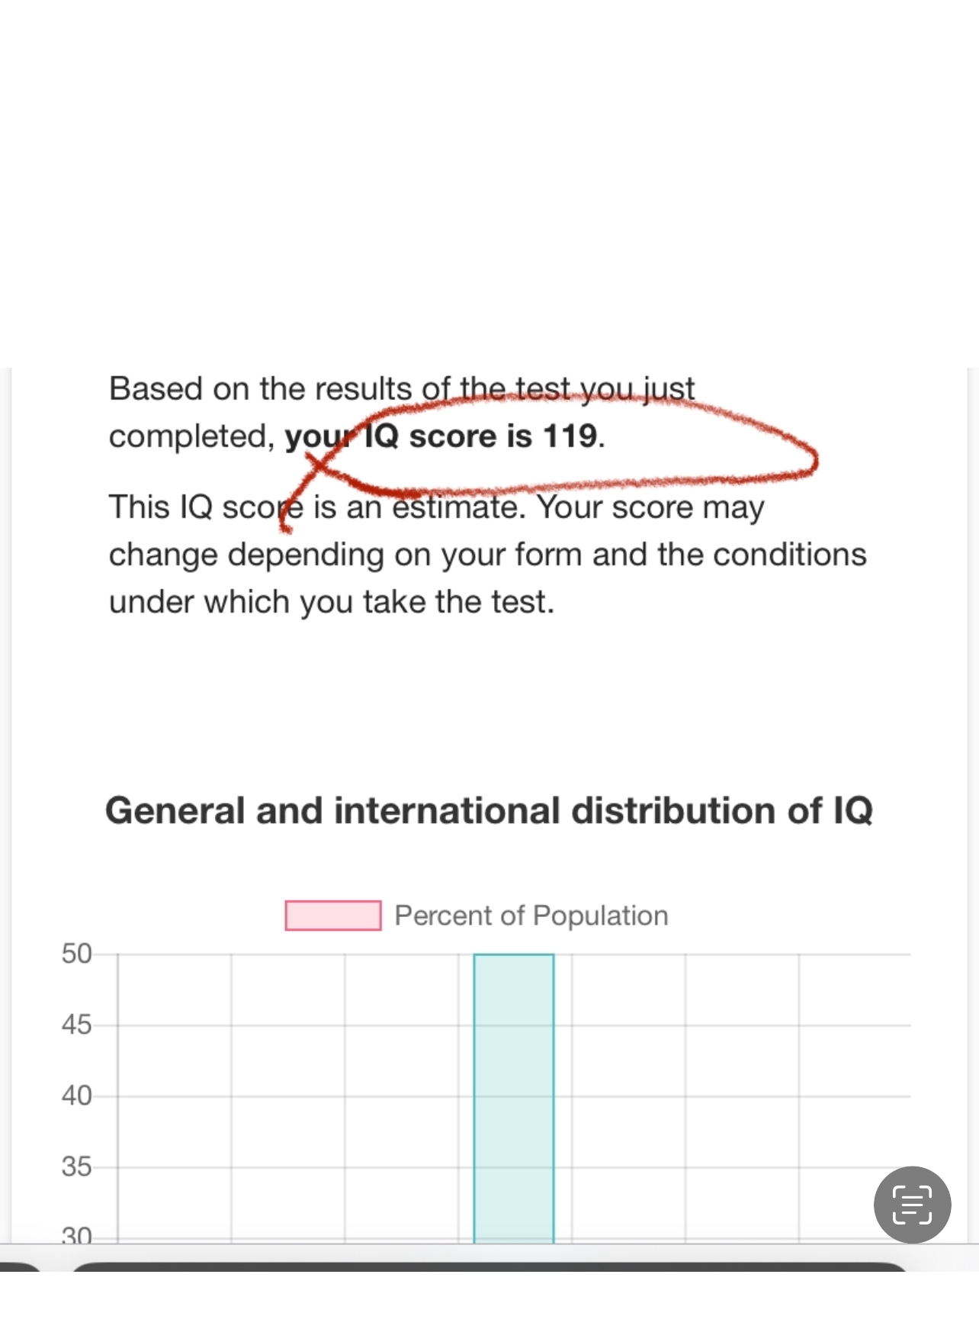
Task: Click the line starting Based on the results
Action: [x=402, y=389]
